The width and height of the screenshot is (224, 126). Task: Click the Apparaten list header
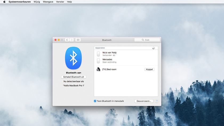(x=126, y=48)
